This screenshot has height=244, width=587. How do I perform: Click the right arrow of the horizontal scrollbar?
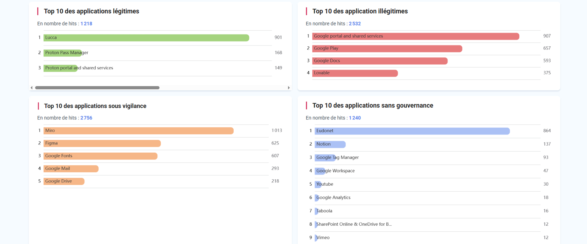289,88
